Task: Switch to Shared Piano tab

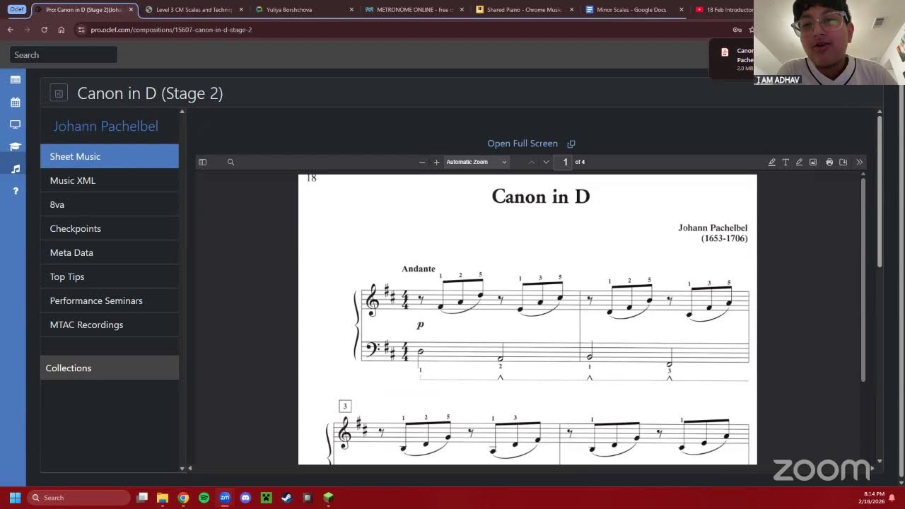Action: coord(523,10)
